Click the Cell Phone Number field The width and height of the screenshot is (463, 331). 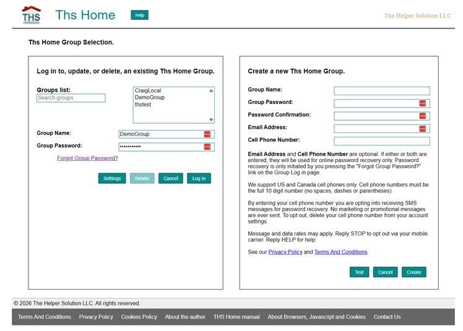[382, 141]
